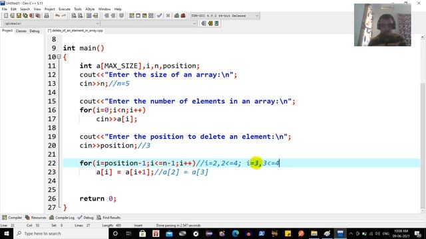426x239 pixels.
Task: Click the editor vertical scrollbar
Action: [x=423, y=123]
